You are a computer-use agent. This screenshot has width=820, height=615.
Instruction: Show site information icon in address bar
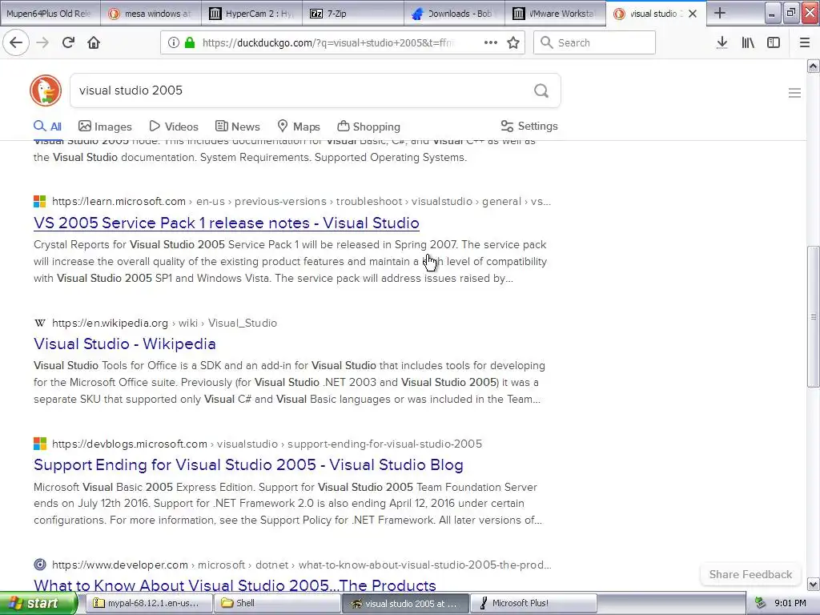point(174,42)
